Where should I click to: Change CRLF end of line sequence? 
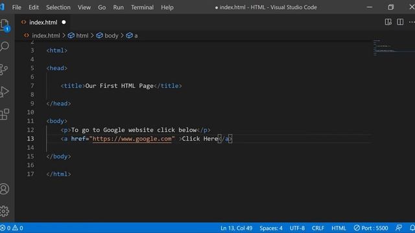(x=318, y=228)
